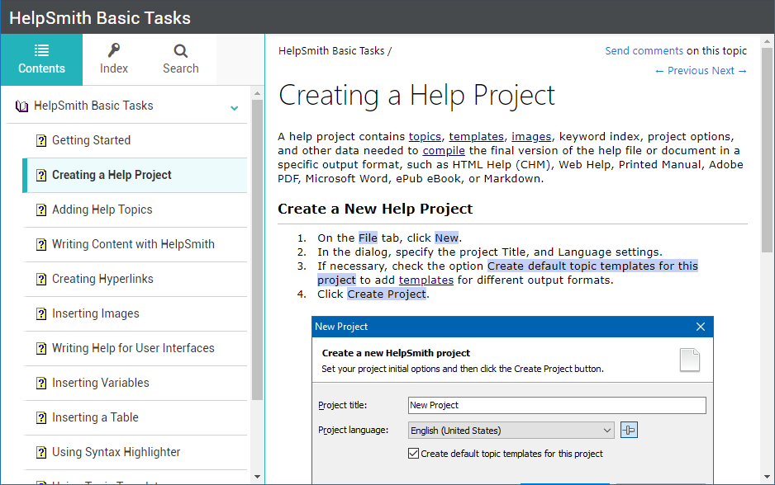
Task: Select Creating a Help Project topic
Action: (x=135, y=175)
